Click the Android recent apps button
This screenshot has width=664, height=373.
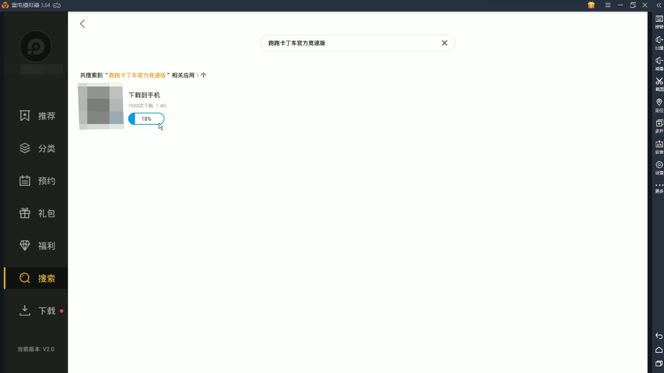coord(659,364)
